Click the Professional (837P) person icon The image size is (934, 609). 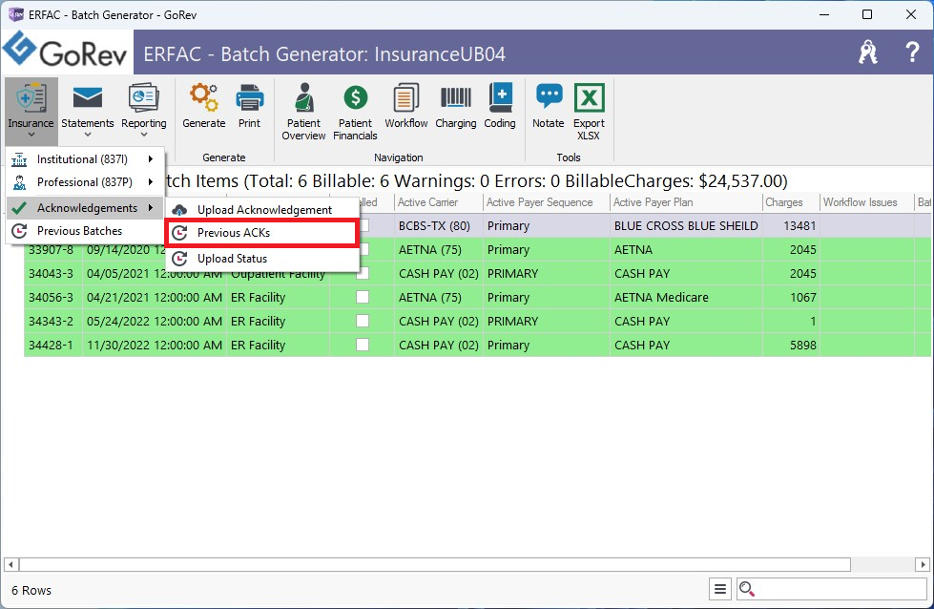[20, 182]
